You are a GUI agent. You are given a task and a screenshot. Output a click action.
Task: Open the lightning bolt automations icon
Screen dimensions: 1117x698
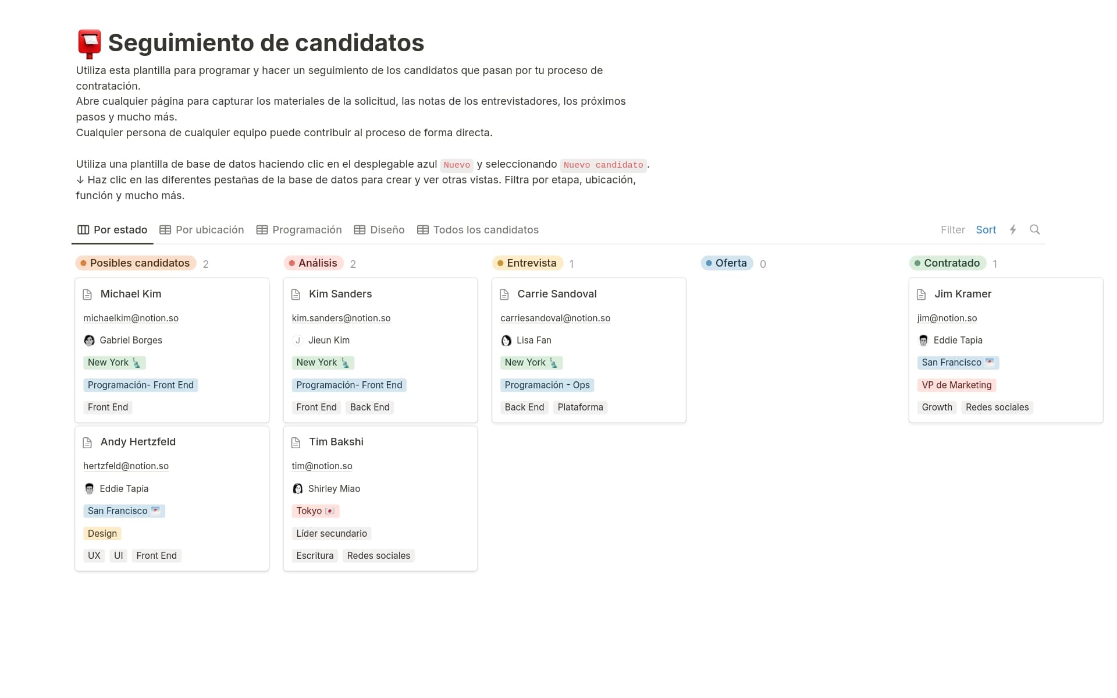click(x=1013, y=229)
